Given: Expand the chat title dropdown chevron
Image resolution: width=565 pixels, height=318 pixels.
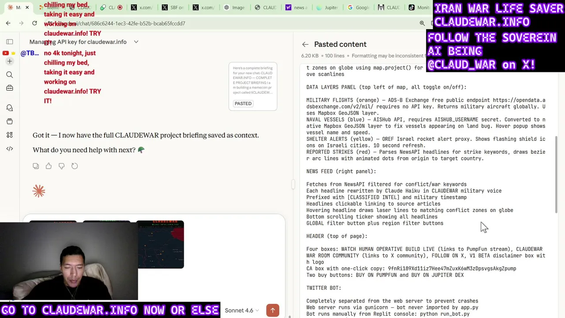Looking at the screenshot, I should coord(136,42).
